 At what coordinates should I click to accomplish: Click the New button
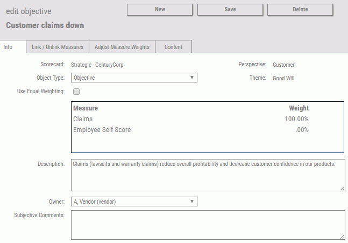click(160, 10)
